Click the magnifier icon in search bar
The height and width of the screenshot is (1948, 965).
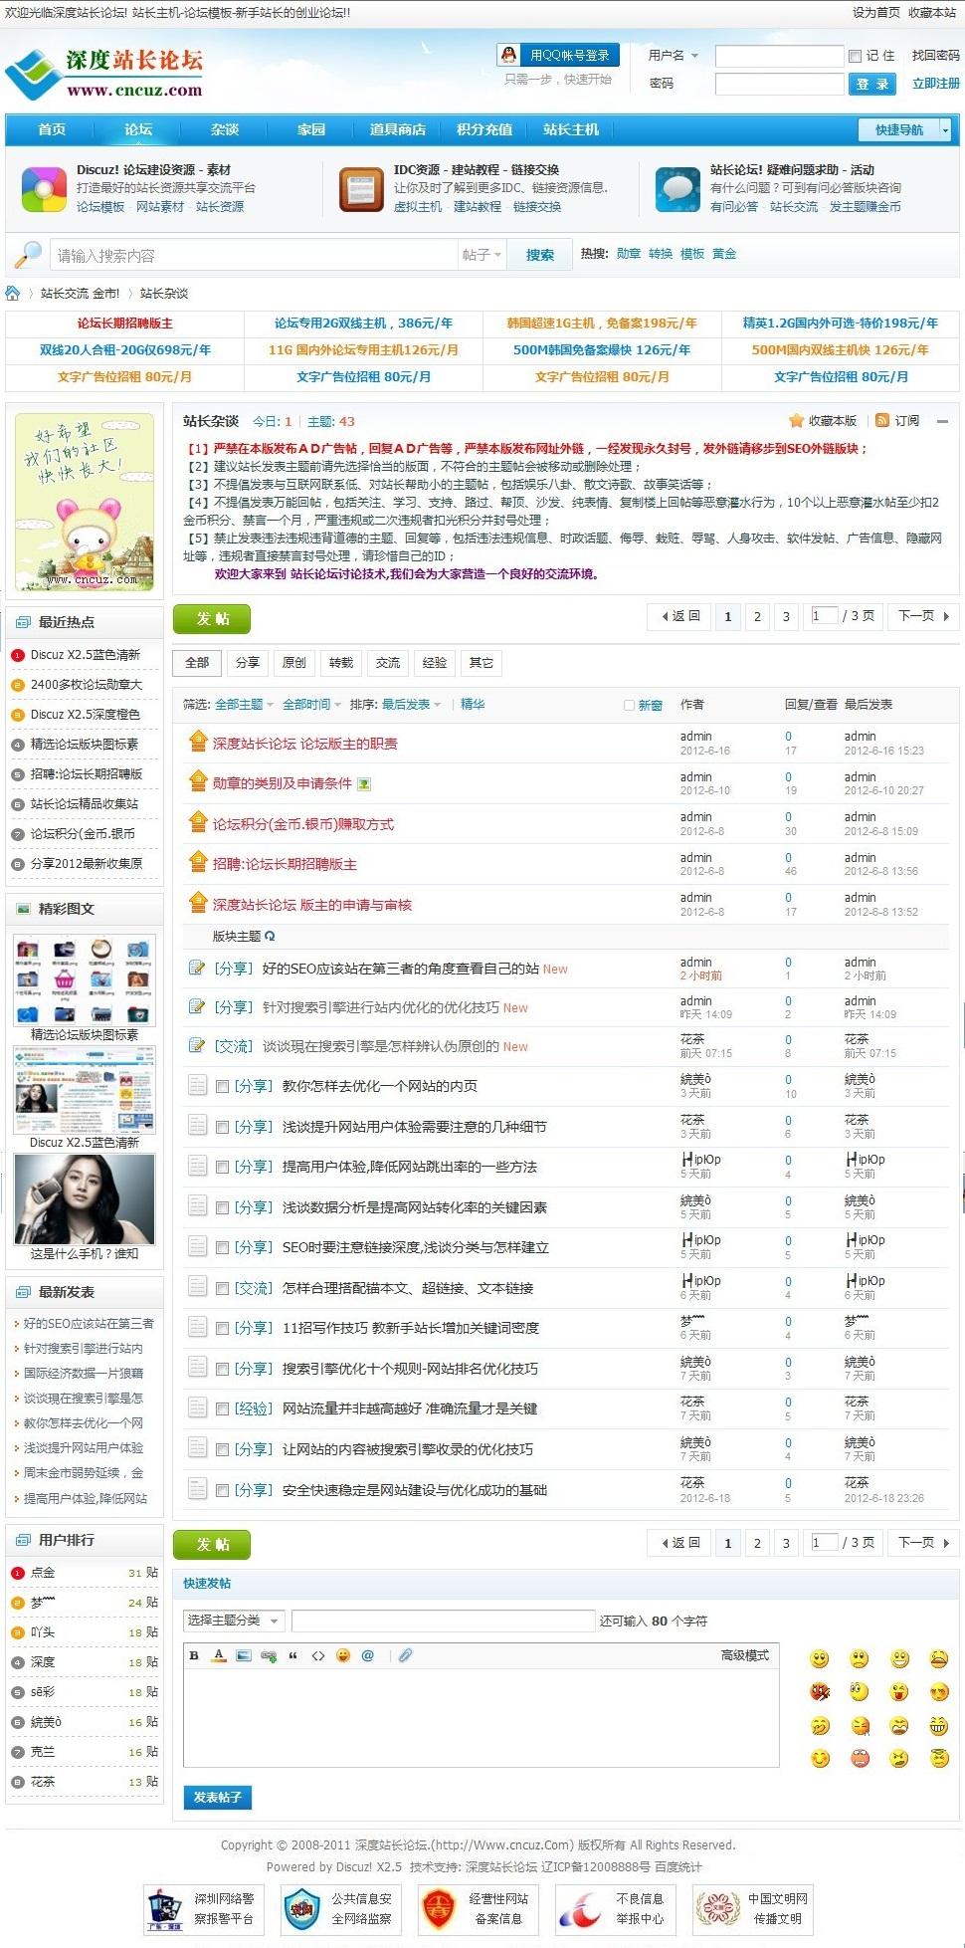(28, 255)
